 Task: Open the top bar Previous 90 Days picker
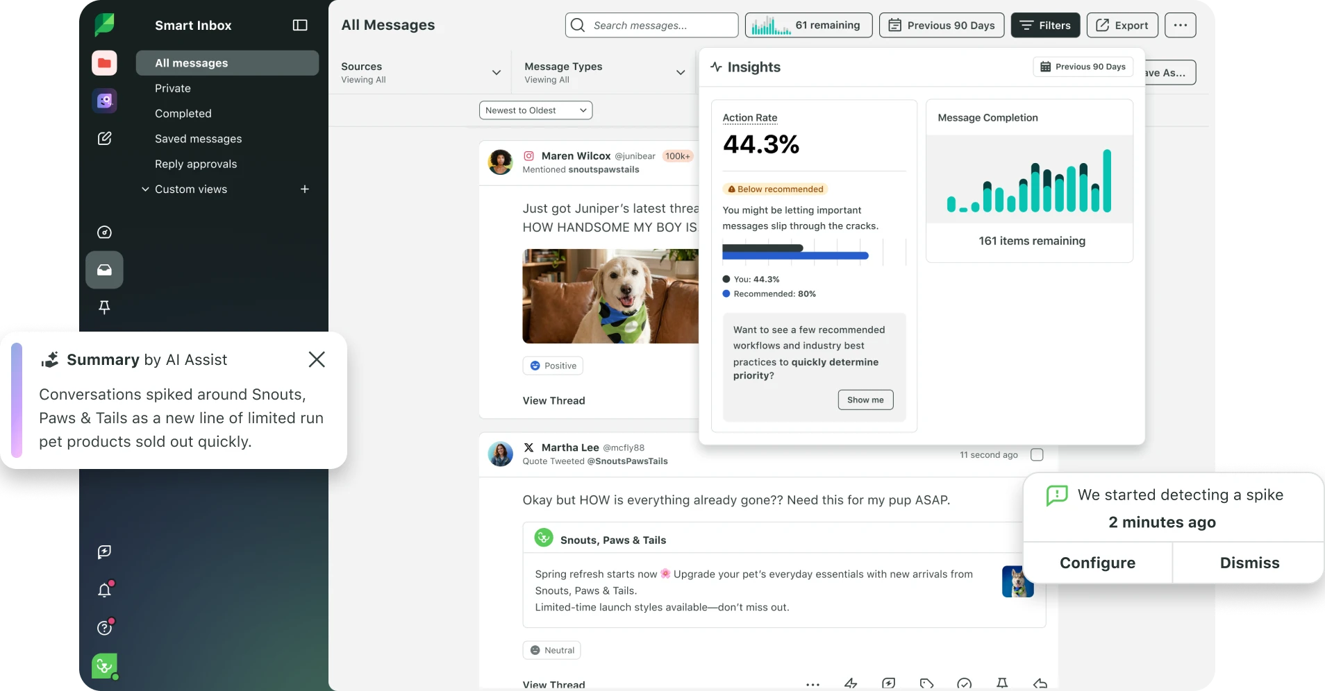pyautogui.click(x=942, y=25)
